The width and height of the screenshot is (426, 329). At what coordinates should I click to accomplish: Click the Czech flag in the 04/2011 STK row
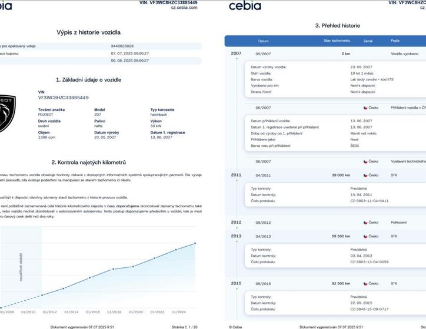[x=365, y=175]
